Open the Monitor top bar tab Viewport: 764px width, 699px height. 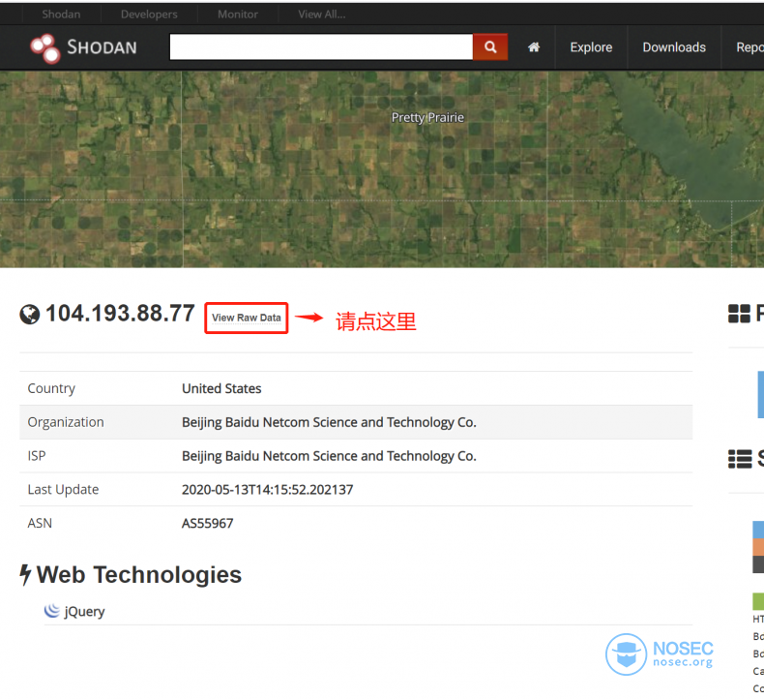pos(238,15)
